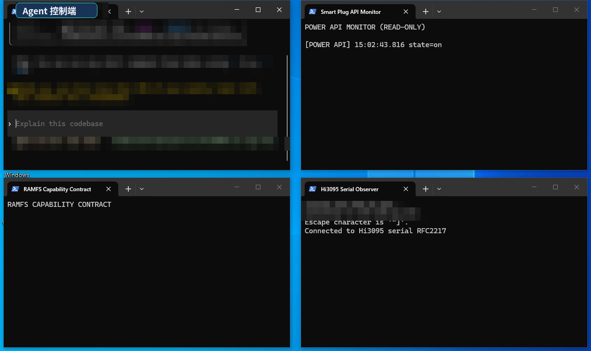
Task: Select the Hi3095 Serial Observer tab
Action: click(x=360, y=189)
